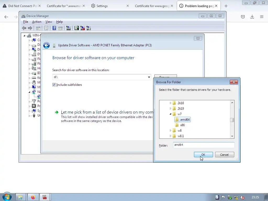268x201 pixels.
Task: Open the driver location path dropdown arrow
Action: (149, 77)
